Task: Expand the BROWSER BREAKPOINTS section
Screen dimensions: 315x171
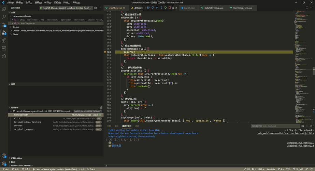Action: [x=56, y=166]
